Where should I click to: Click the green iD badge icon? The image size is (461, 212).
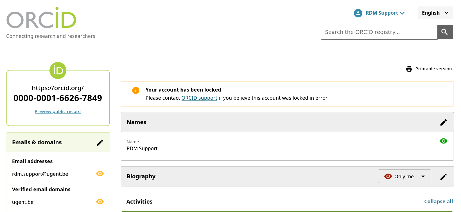pyautogui.click(x=58, y=70)
